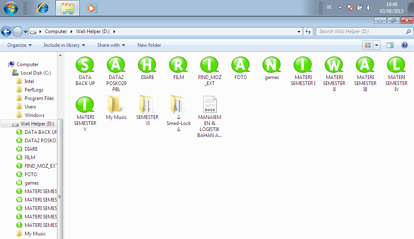Expand the address bar history dropdown
The width and height of the screenshot is (414, 239).
coord(299,31)
